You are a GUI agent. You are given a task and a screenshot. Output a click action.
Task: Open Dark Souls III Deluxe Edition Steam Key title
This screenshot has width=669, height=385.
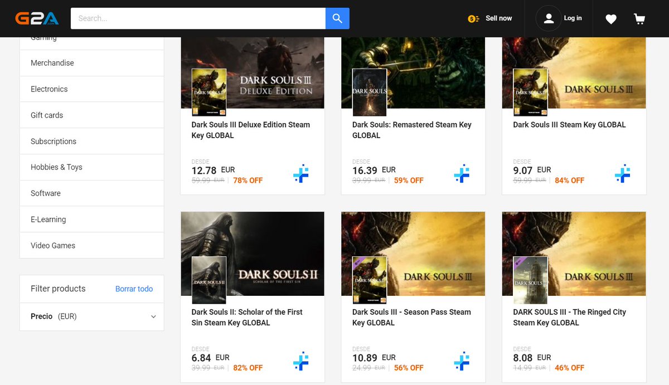click(251, 130)
